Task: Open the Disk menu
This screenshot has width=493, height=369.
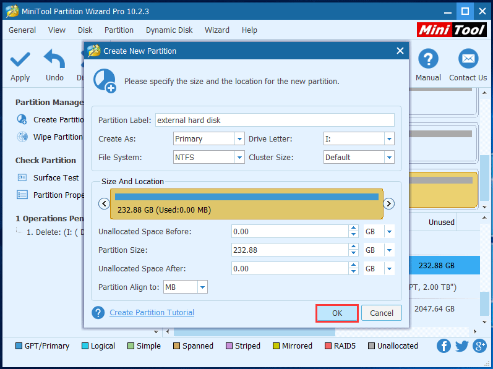Action: point(85,30)
